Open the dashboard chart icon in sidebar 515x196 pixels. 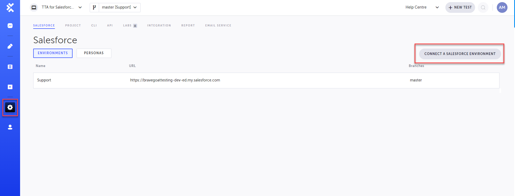(10, 26)
